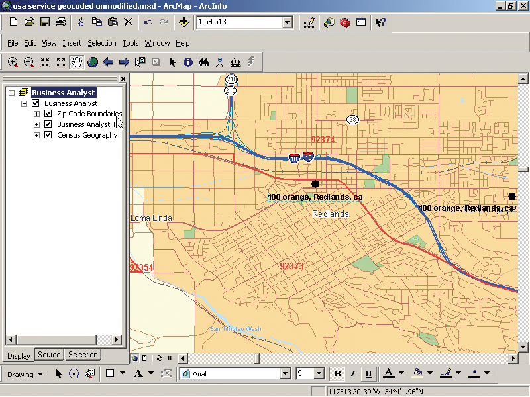Click the Full Extent globe icon
The width and height of the screenshot is (530, 397).
pyautogui.click(x=93, y=62)
